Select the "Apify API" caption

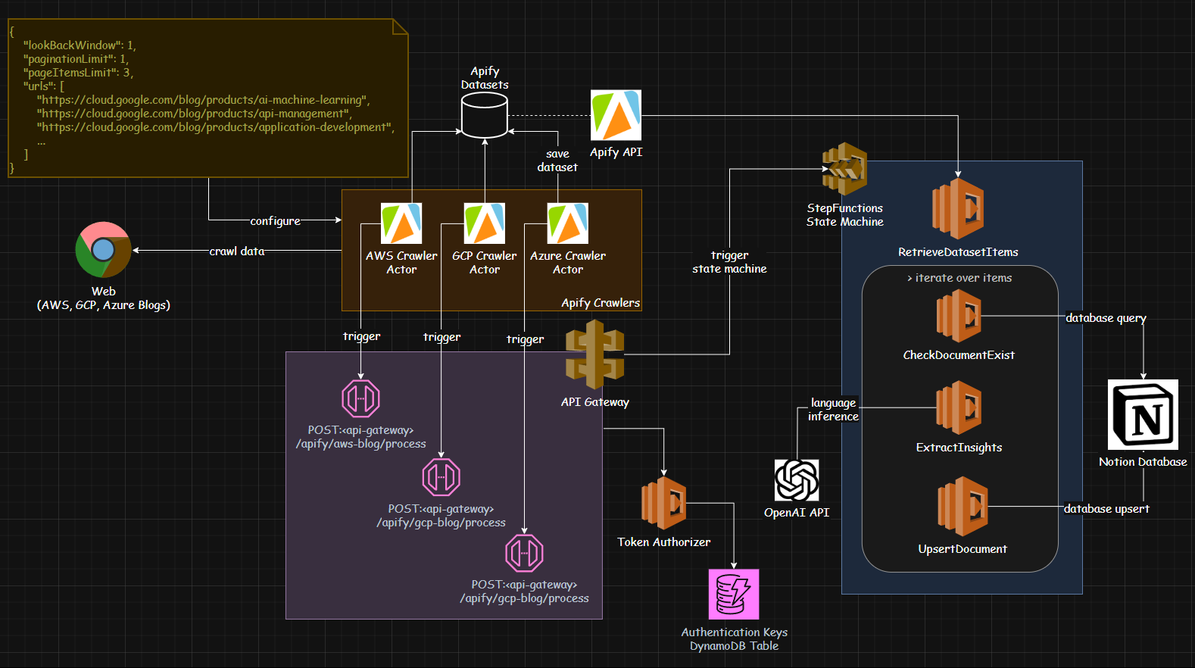[x=616, y=152]
